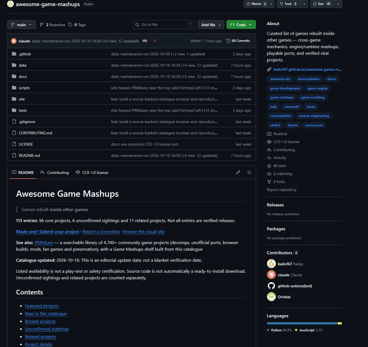This screenshot has height=347, width=368.
Task: Click the pencil edit README icon
Action: click(238, 173)
